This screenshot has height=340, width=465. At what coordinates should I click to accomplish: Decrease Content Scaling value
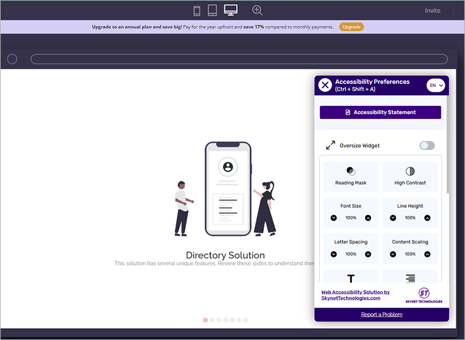click(x=393, y=254)
